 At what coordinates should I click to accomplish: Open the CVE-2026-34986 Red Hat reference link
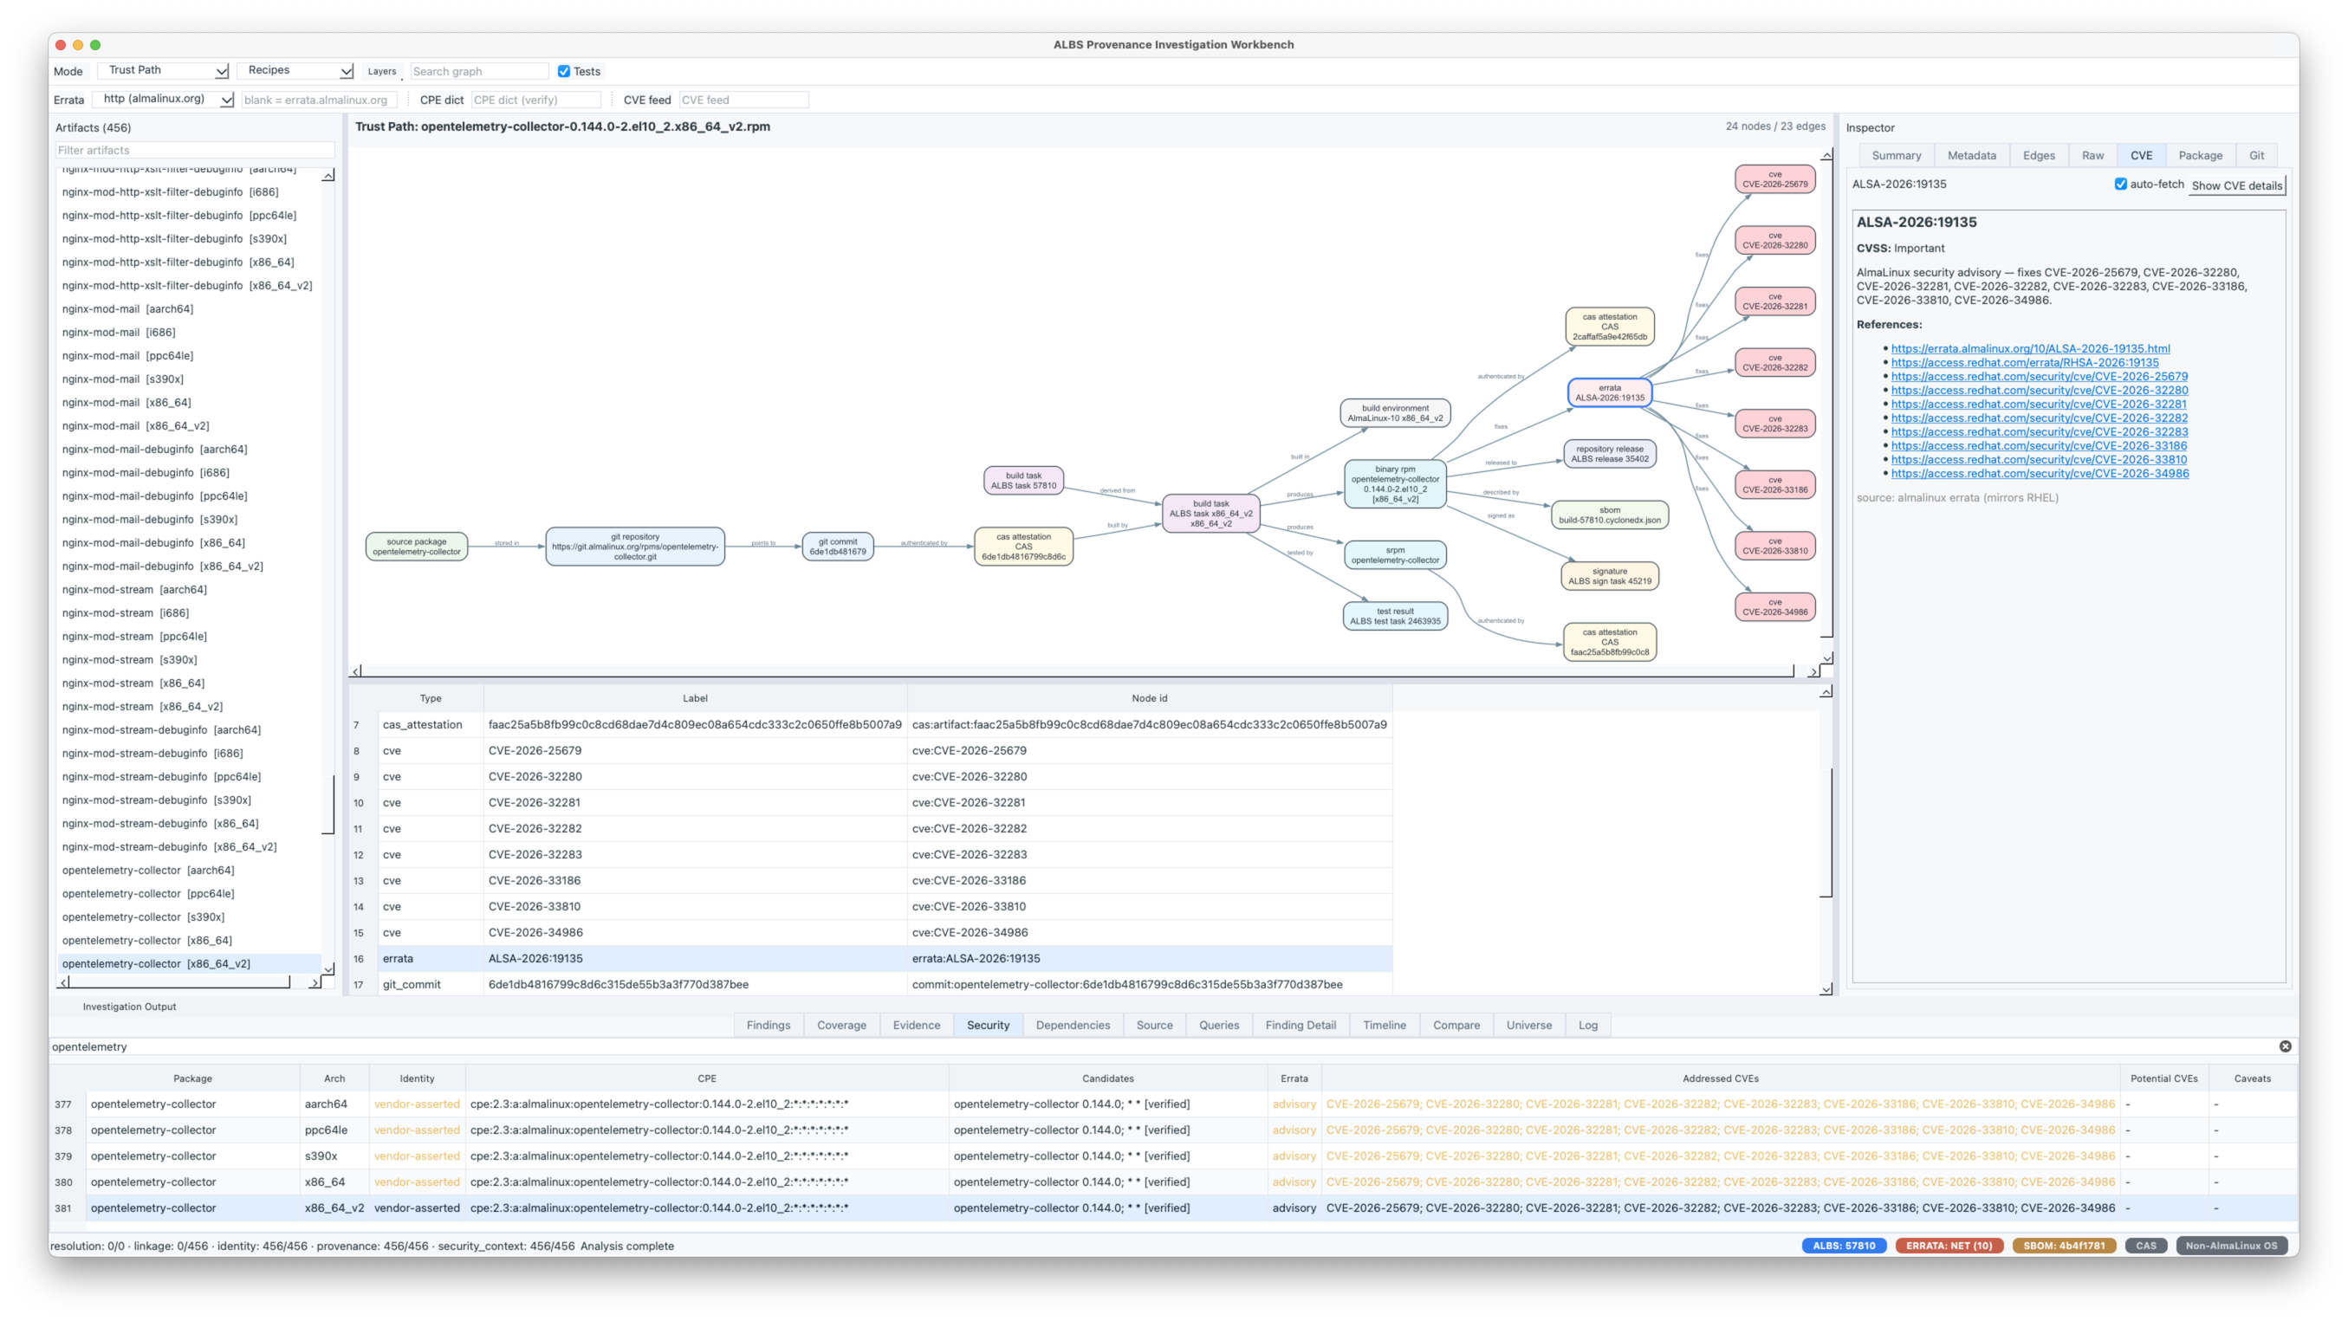tap(2040, 473)
